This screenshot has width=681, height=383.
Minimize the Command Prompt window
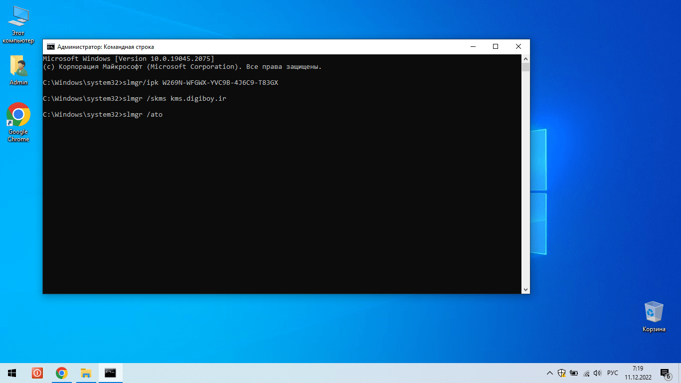click(x=473, y=47)
